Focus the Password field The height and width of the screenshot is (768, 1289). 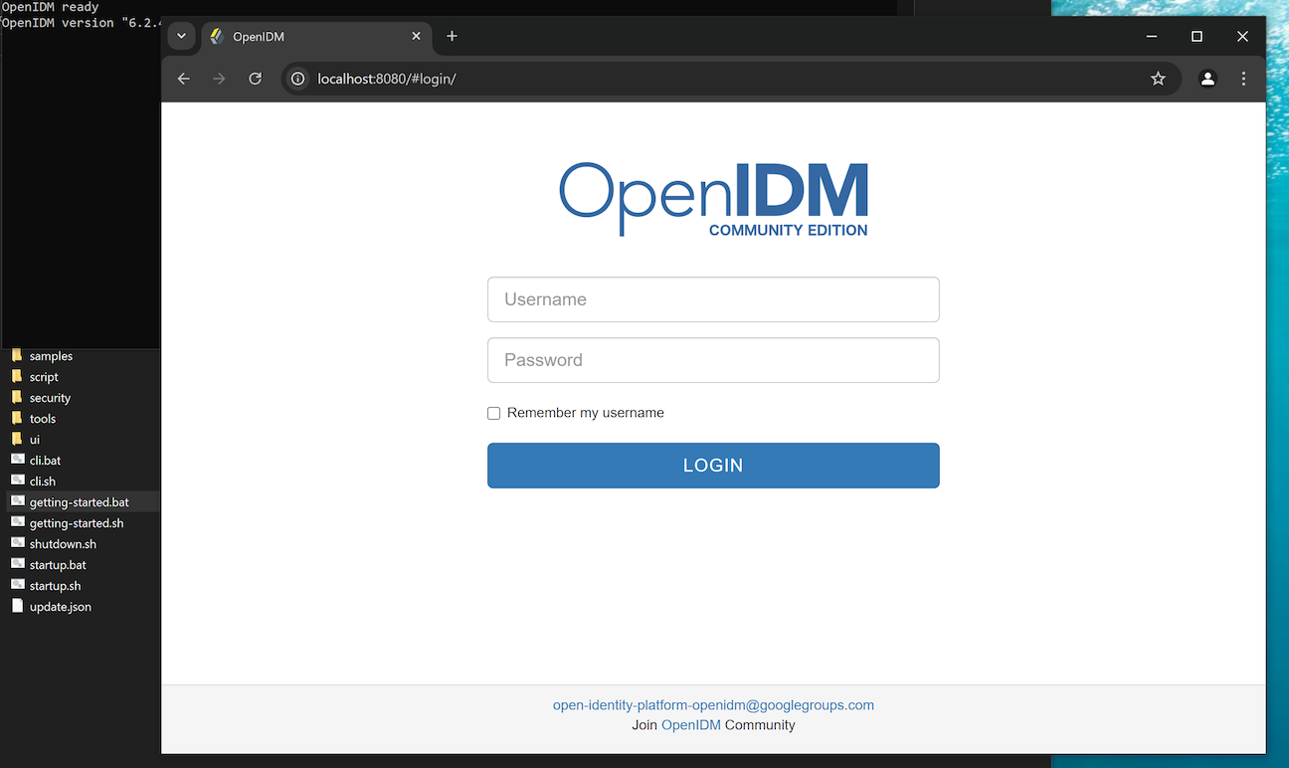coord(713,360)
